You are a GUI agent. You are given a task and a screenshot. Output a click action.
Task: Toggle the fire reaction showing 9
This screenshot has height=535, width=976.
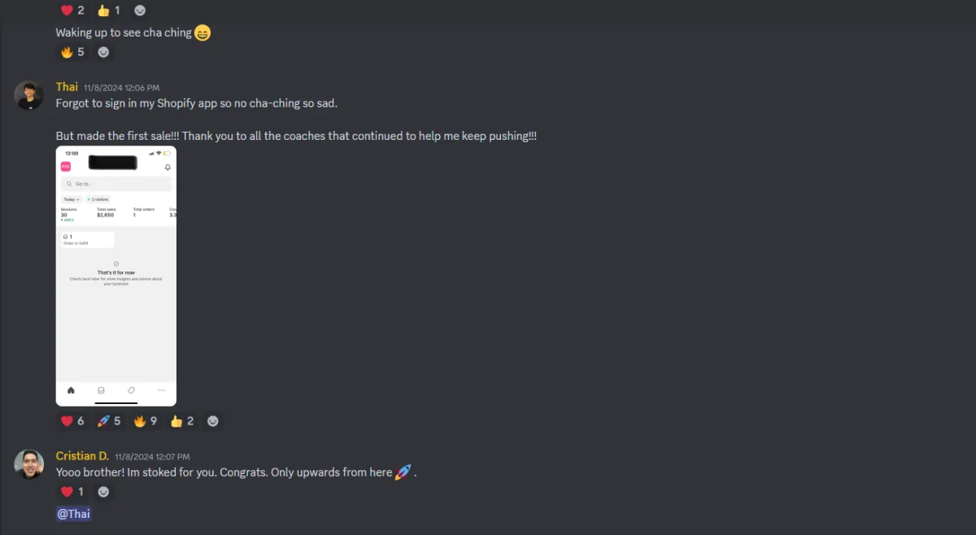tap(146, 421)
